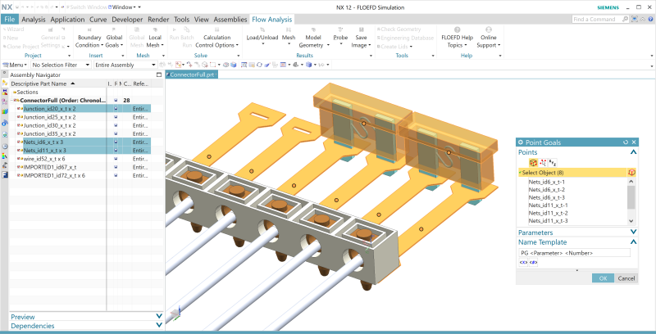
Task: Click the Boundary Condition ribbon icon
Action: 89,29
